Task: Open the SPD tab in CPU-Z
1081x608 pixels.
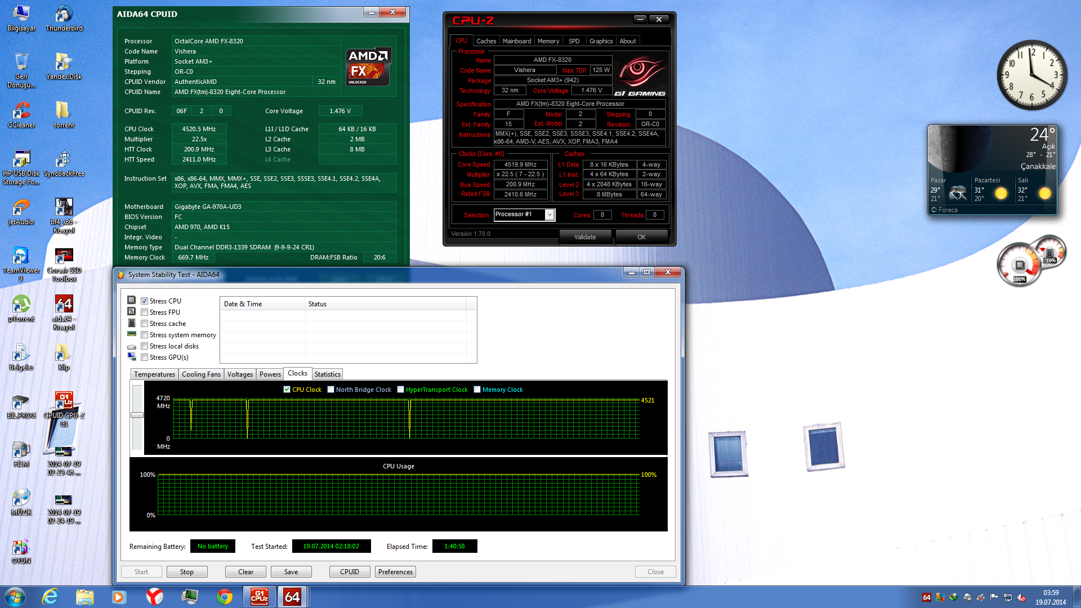Action: [574, 41]
